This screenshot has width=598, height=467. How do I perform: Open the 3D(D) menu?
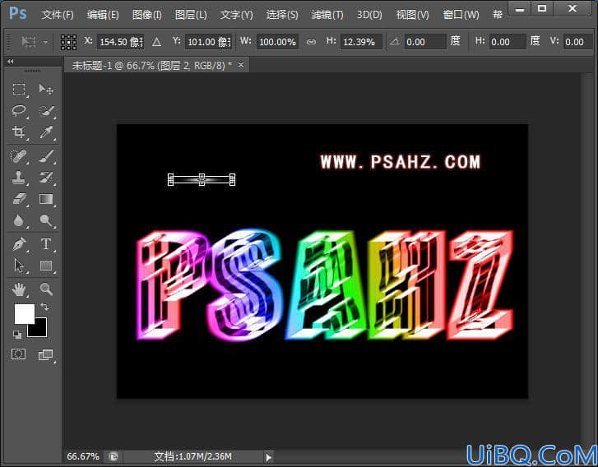coord(369,15)
